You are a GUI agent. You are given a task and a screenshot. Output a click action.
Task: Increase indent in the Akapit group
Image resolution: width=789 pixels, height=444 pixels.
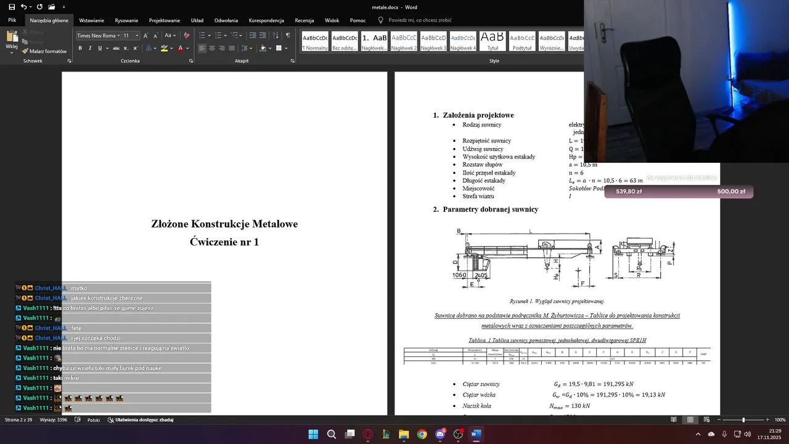[x=262, y=35]
